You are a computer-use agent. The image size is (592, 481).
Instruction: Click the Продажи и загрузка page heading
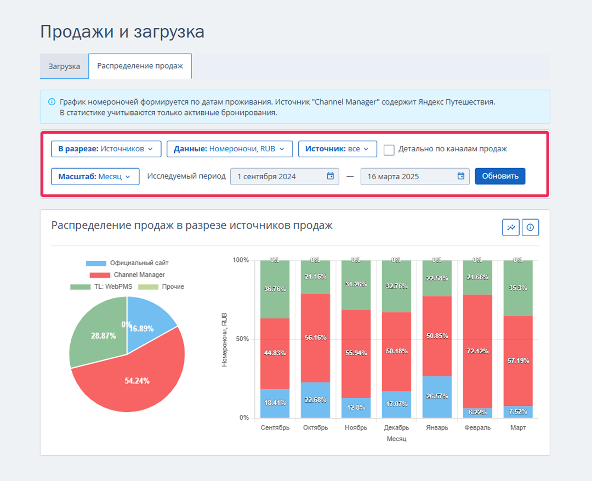(x=122, y=32)
